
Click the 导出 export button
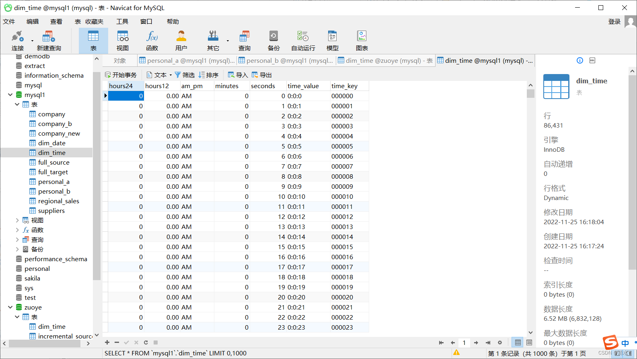click(x=261, y=75)
